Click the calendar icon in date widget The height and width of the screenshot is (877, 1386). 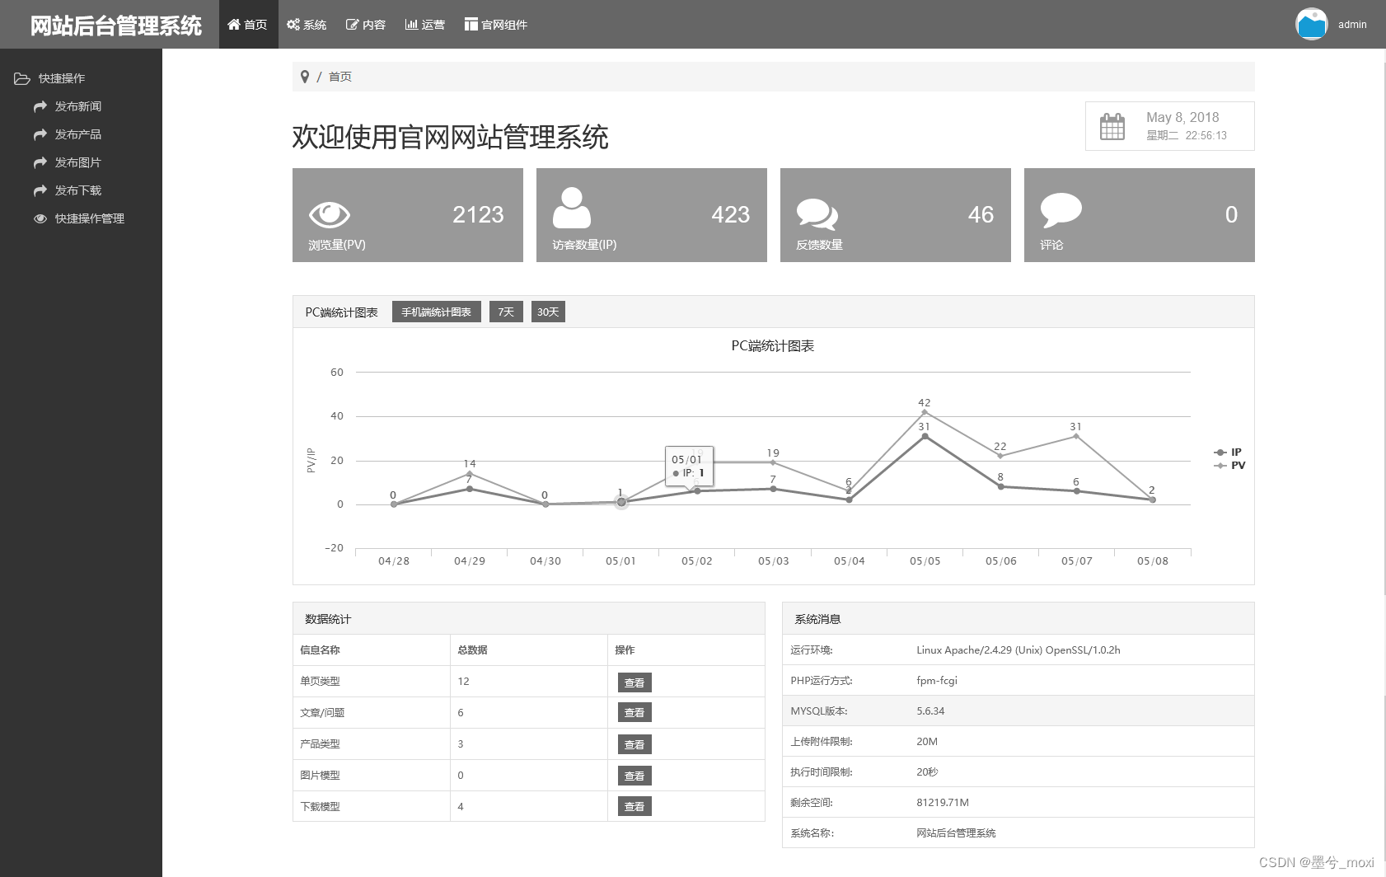1112,126
